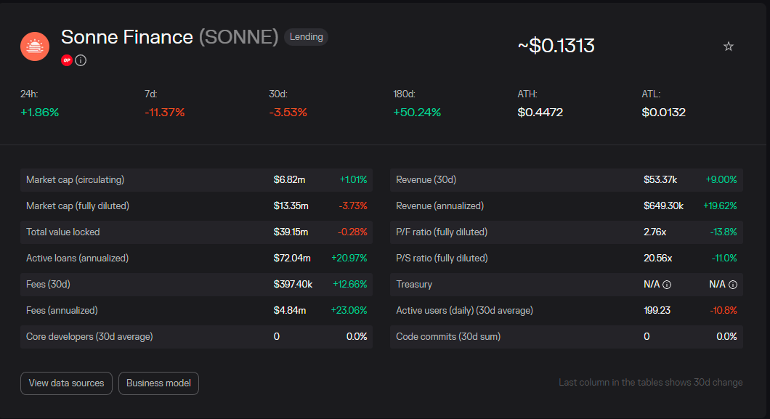The height and width of the screenshot is (419, 770).
Task: Click the $53.37k revenue value
Action: 660,179
